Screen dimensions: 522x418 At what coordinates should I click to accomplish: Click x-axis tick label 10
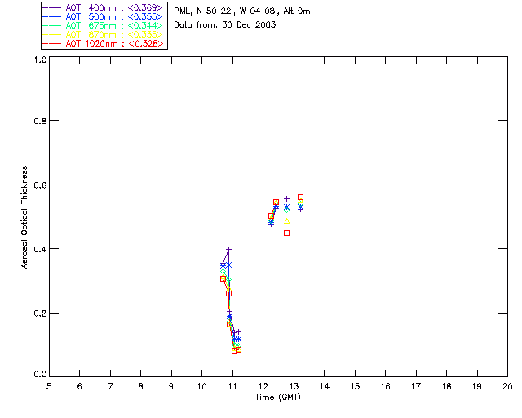pos(201,387)
